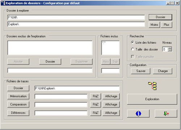Click the Fichiers inclus text input
Screen dimensions: 181x130
110,71
